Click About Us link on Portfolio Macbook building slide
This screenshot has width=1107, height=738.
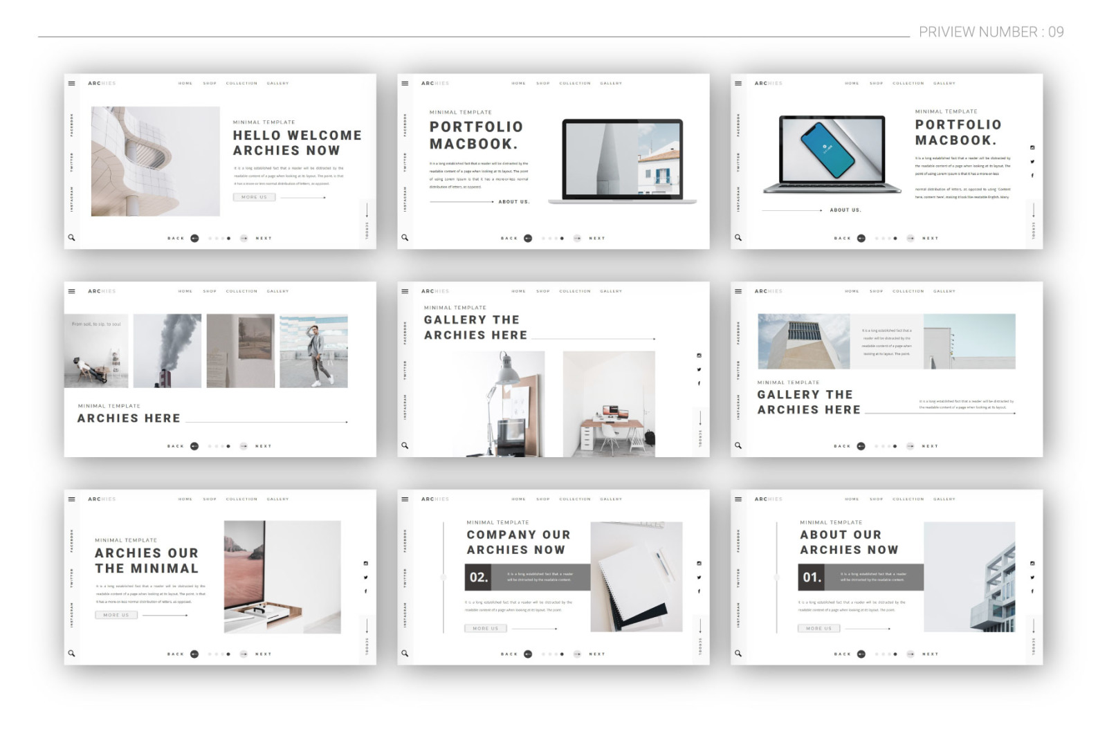tap(513, 202)
